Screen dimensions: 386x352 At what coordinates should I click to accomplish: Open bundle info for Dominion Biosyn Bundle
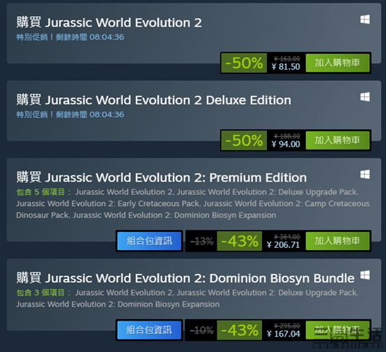149,330
